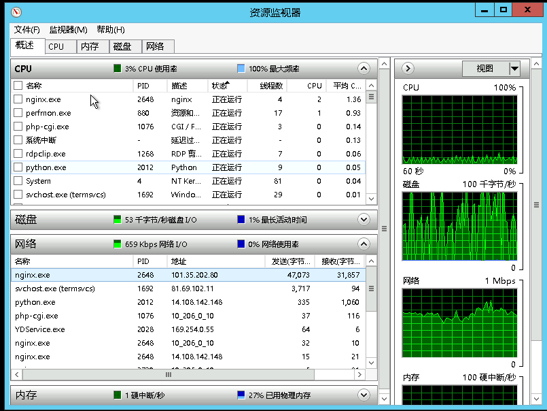The image size is (547, 411).
Task: Click the Resource Monitor app icon in title bar
Action: tap(16, 12)
